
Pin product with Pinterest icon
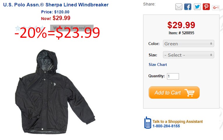[206, 7]
